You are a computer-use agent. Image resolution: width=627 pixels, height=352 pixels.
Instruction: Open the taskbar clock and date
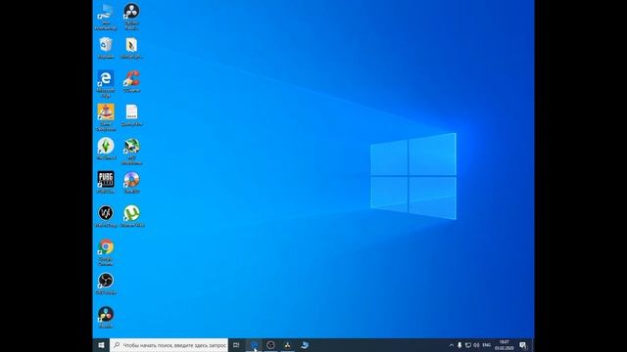(x=505, y=345)
